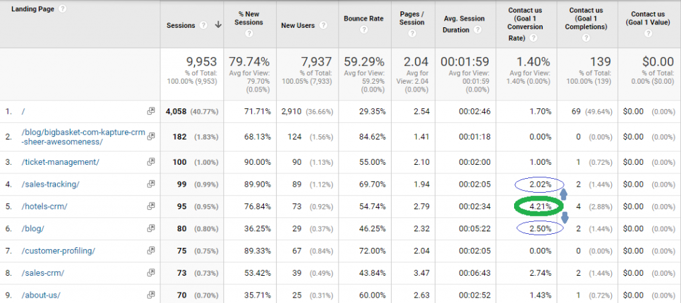The image size is (681, 303).
Task: Click the 00:06:43 session duration cell
Action: tap(475, 273)
